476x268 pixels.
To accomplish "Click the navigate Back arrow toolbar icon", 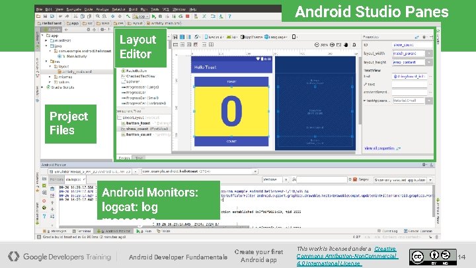I will pyautogui.click(x=112, y=17).
